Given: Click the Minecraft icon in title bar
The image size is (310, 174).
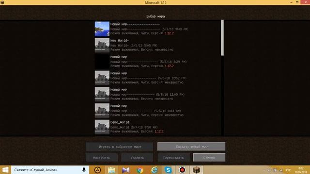Looking at the screenshot, I should click(x=2, y=2).
